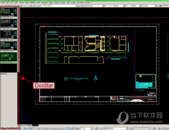Open the Text Style icon near ROMAND
169x130 pixels.
pos(160,6)
